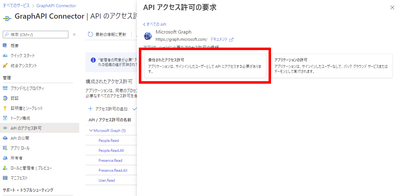Click 最新の情報に更新 refresh button
403x196 pixels.
[107, 35]
